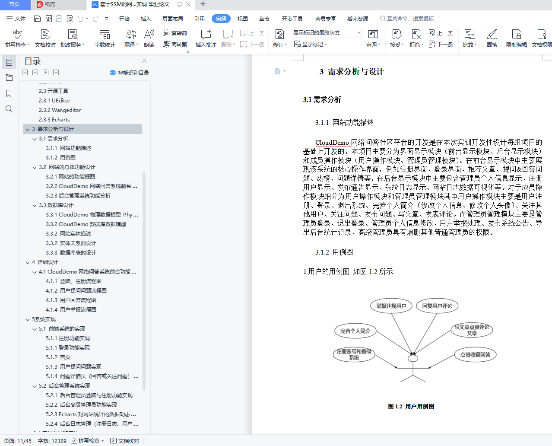Viewport: 552px width, 446px height.
Task: Jump to '4.1.4 用户举报流程图' in outline
Action: (71, 310)
